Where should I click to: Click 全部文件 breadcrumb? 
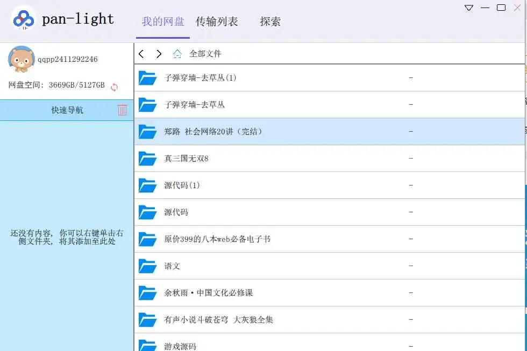click(205, 54)
